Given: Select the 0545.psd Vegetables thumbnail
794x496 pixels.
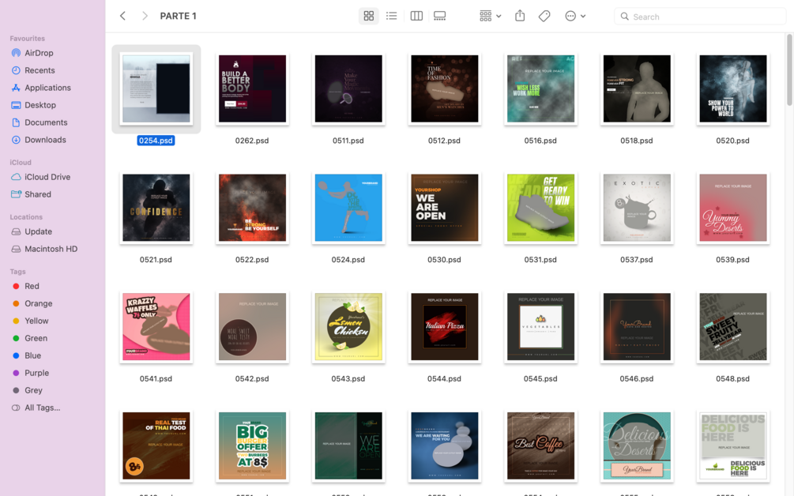Looking at the screenshot, I should pos(541,326).
